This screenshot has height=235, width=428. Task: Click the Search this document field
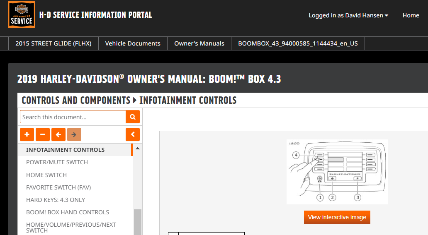(x=73, y=117)
